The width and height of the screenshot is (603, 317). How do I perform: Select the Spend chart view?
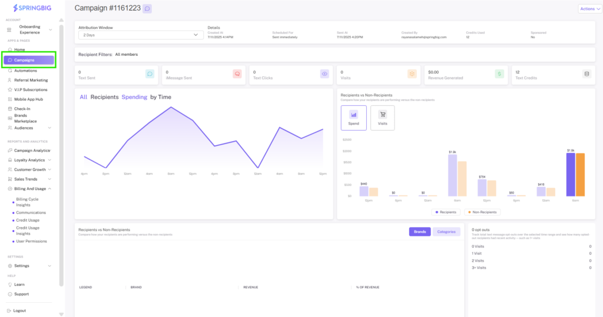(x=353, y=118)
